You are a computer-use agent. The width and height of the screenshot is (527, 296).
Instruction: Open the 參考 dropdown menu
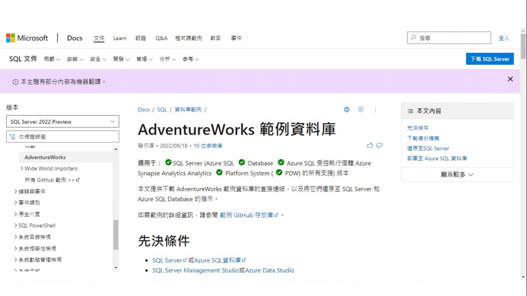(191, 59)
